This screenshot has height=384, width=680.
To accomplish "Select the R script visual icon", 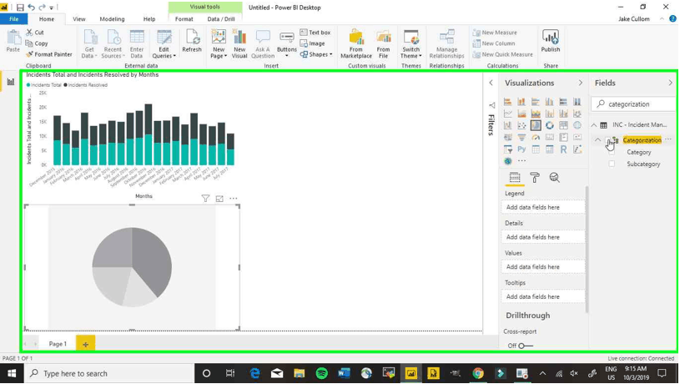I will tap(563, 149).
